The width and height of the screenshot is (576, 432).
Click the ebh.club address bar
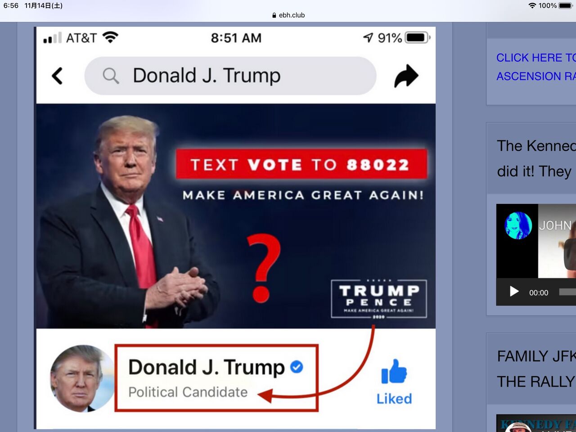click(x=288, y=15)
